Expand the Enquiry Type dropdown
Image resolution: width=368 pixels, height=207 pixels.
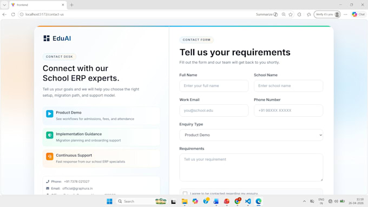(251, 135)
